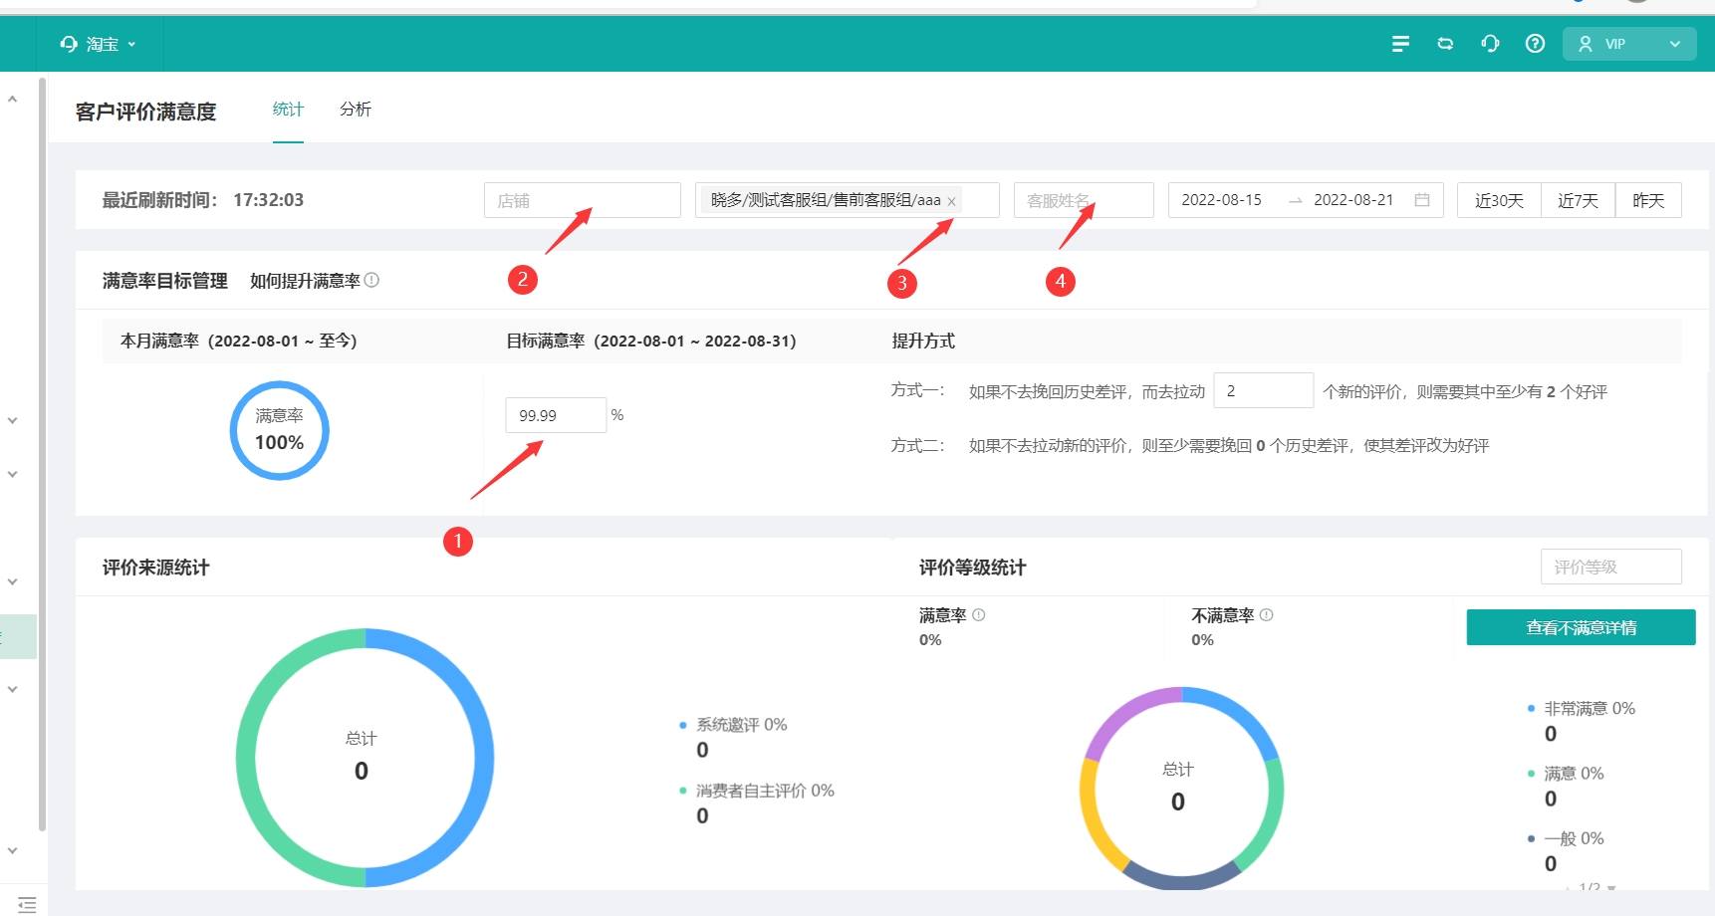Viewport: 1715px width, 916px height.
Task: Go to next legend page arrow
Action: pyautogui.click(x=1611, y=888)
